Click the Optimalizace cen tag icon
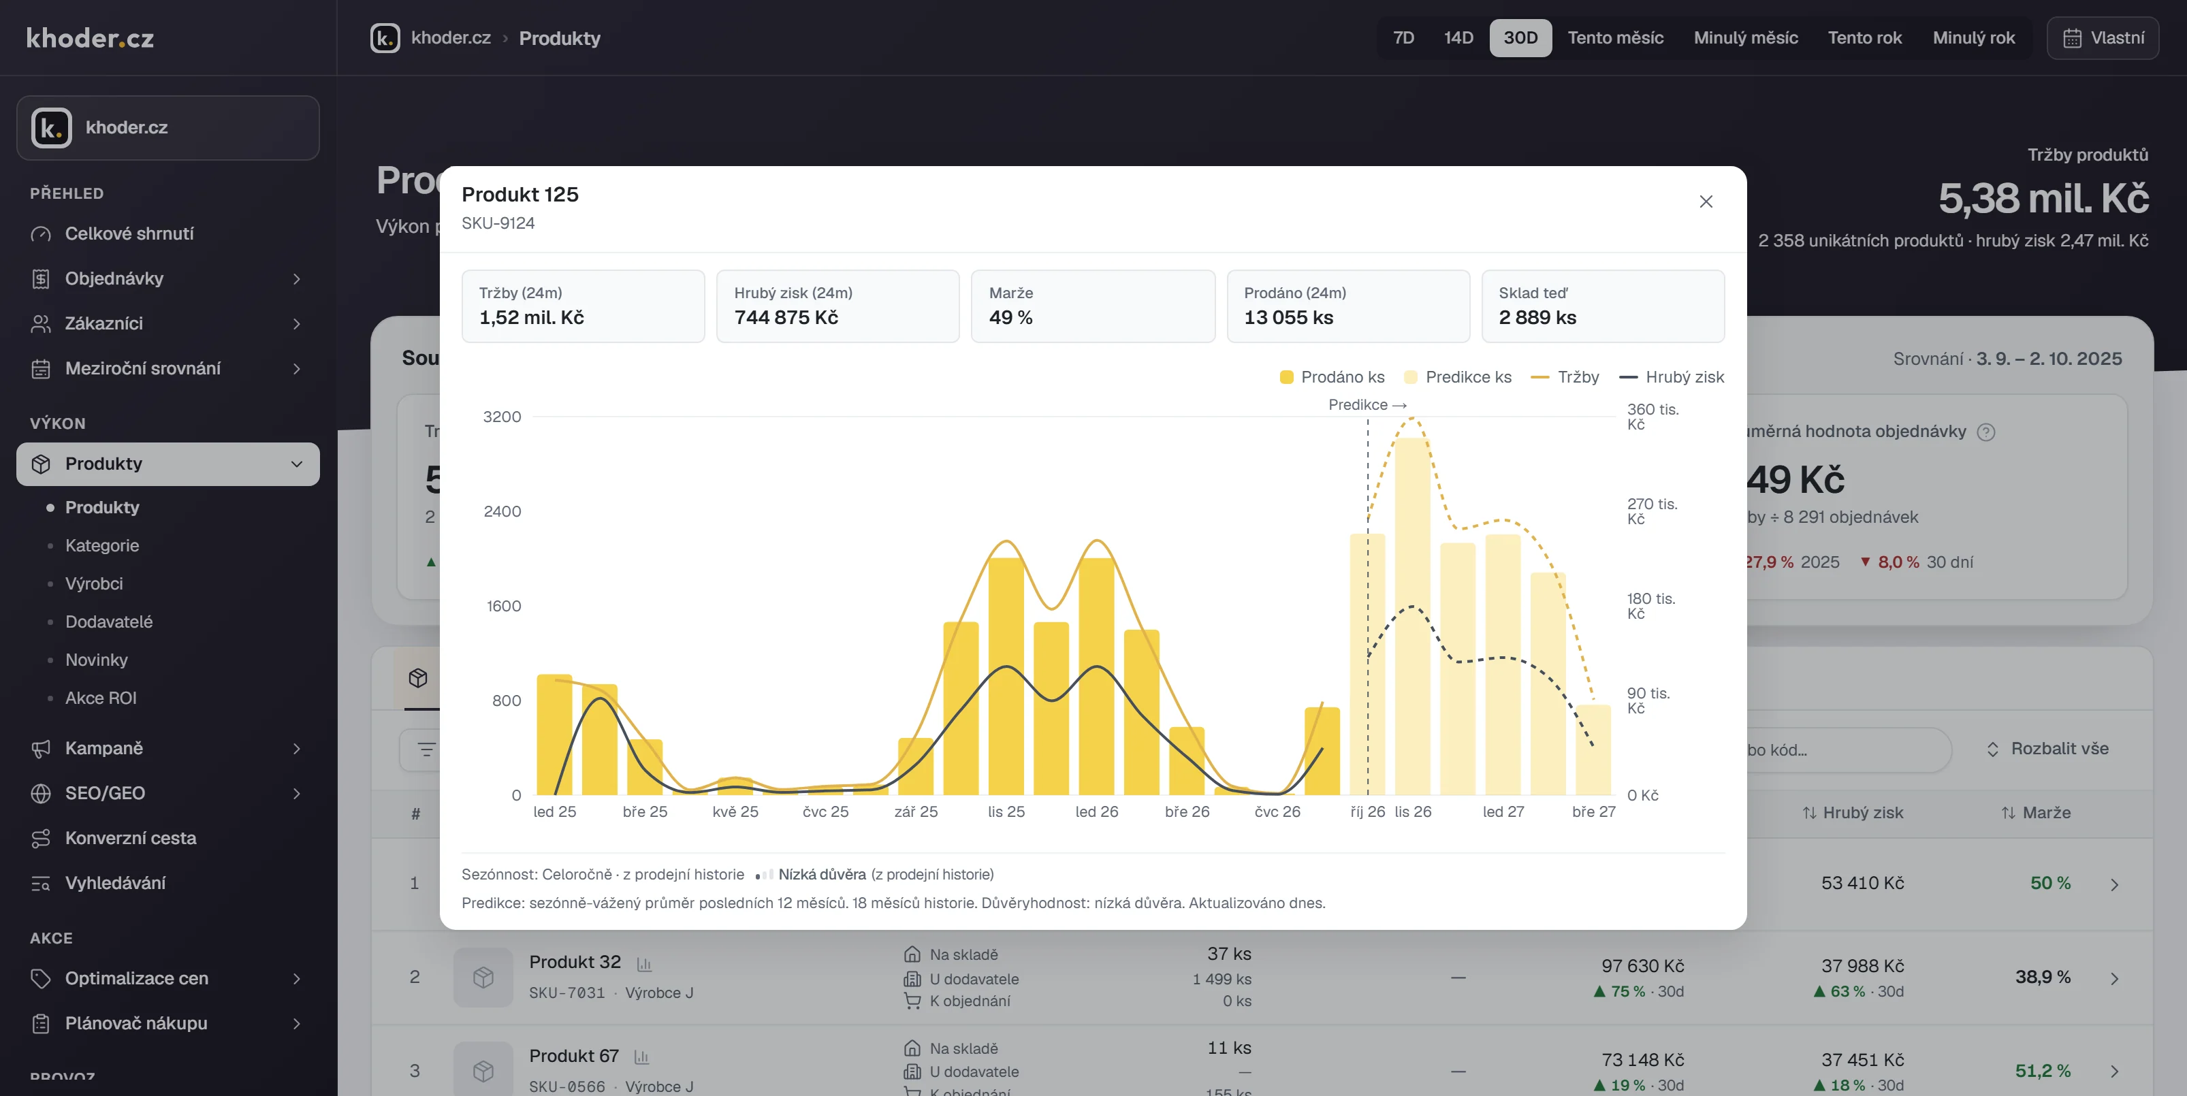Screen dimensions: 2187x1096 [41, 978]
